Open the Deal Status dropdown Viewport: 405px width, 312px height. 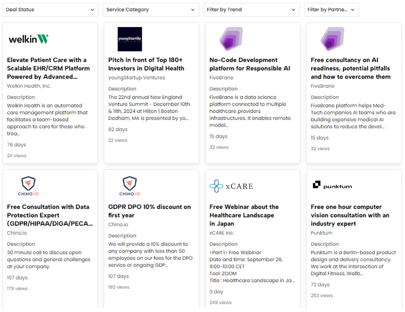50,10
